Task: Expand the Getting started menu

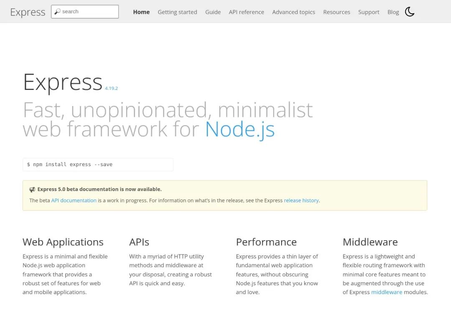Action: 177,12
